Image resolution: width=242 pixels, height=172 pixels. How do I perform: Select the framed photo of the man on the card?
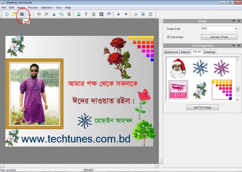(35, 93)
